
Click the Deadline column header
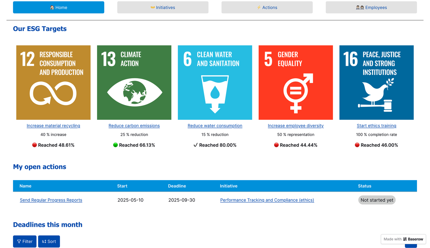coord(177,186)
